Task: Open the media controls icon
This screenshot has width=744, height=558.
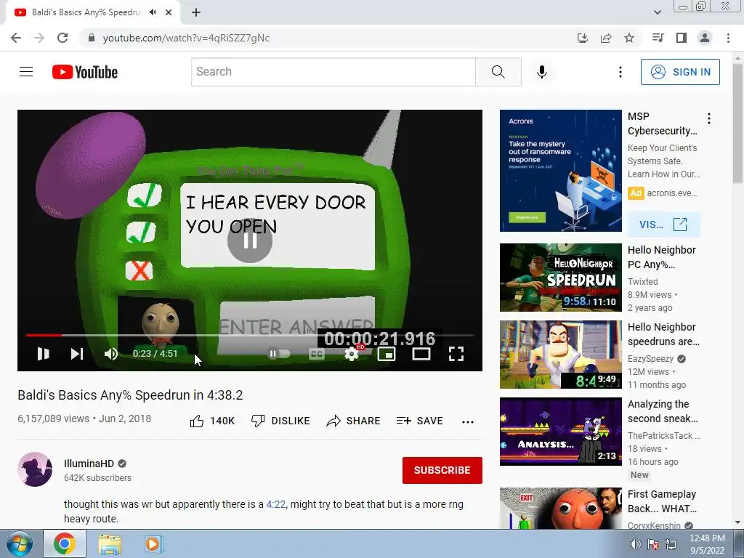Action: [x=658, y=38]
